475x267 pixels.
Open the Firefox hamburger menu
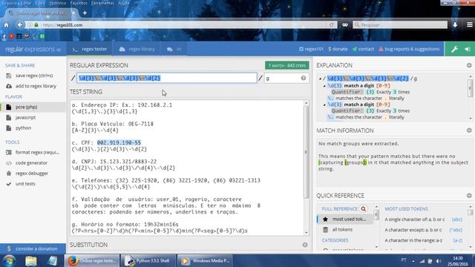click(x=469, y=24)
